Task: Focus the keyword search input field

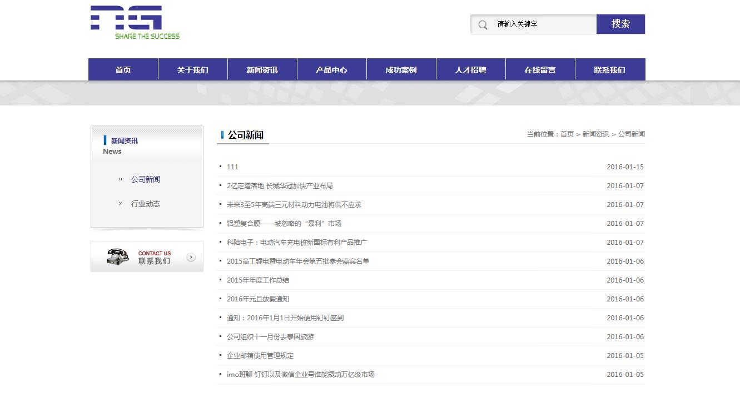Action: [542, 24]
